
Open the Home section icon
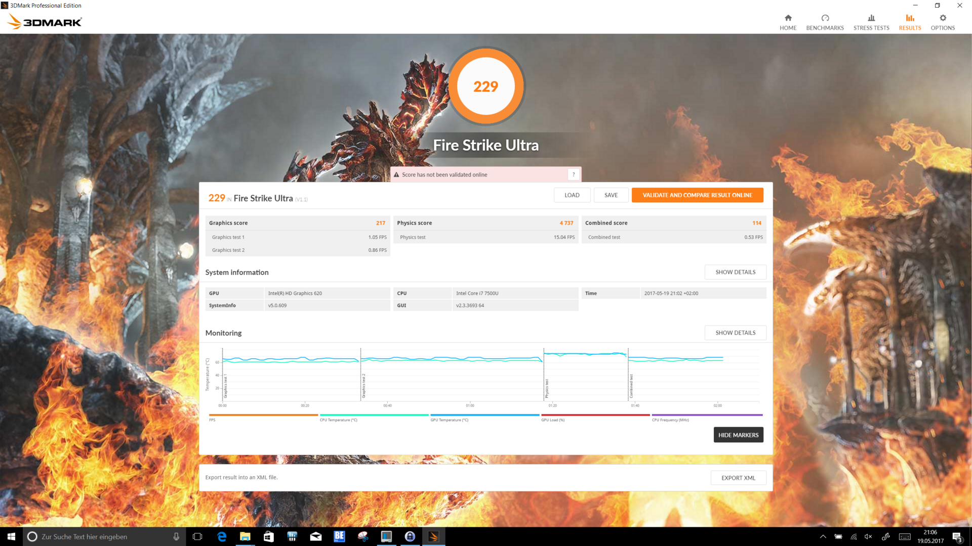pyautogui.click(x=788, y=18)
